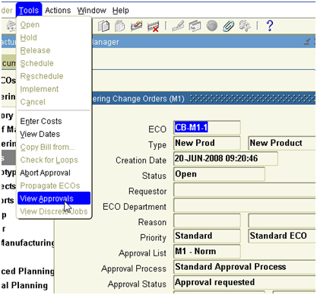
Task: Click the Translations globe icon
Action: click(211, 26)
